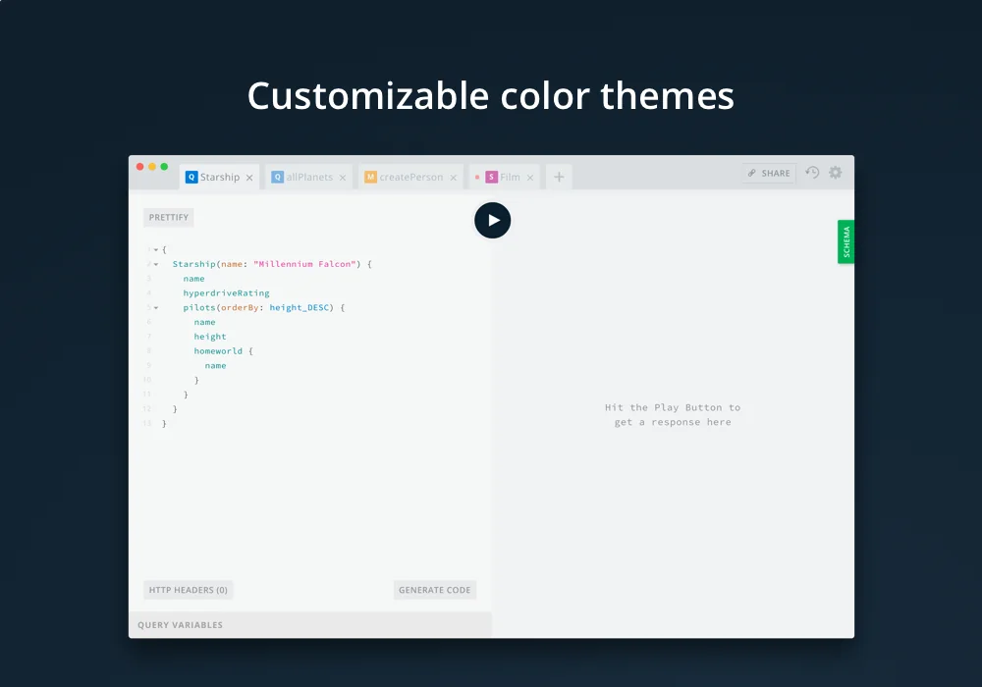
Task: Collapse the pilots block fold arrow
Action: point(155,307)
